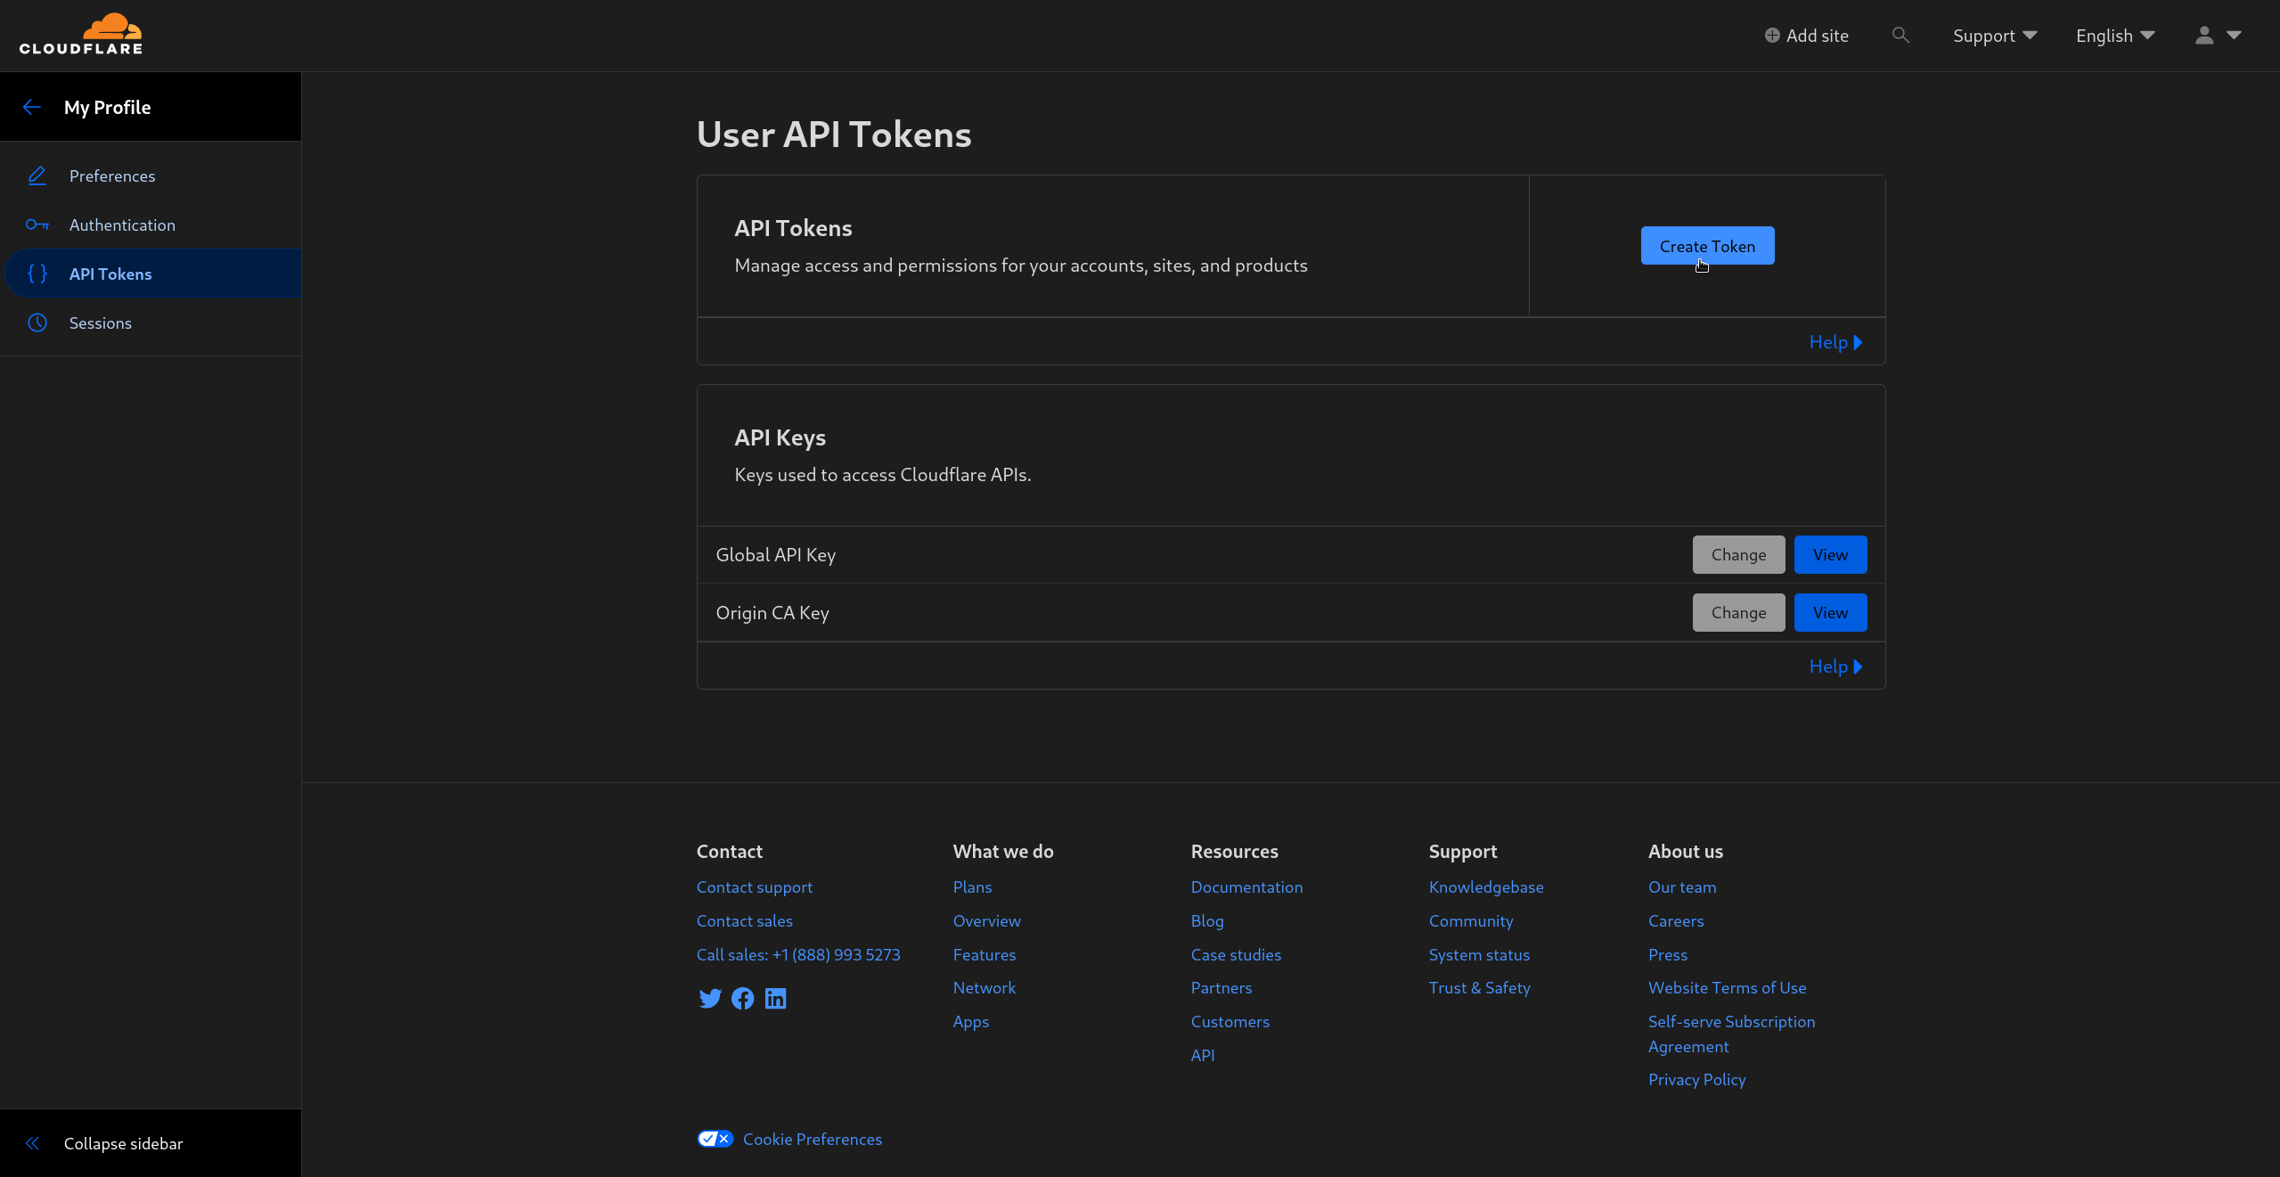
Task: Click the Collapse sidebar double-chevron icon
Action: (x=33, y=1143)
